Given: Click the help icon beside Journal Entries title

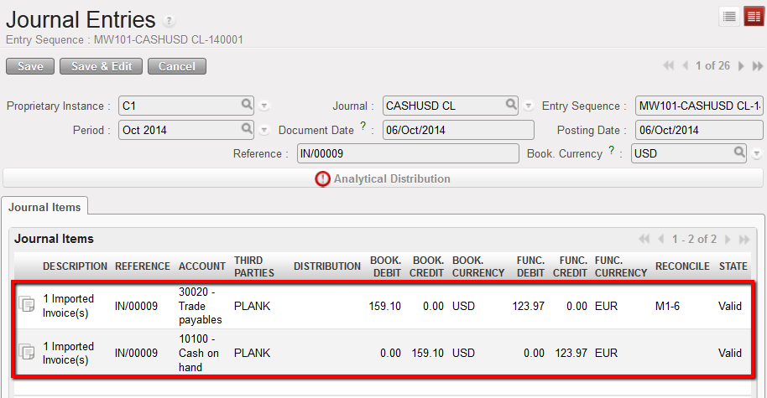Looking at the screenshot, I should (170, 22).
